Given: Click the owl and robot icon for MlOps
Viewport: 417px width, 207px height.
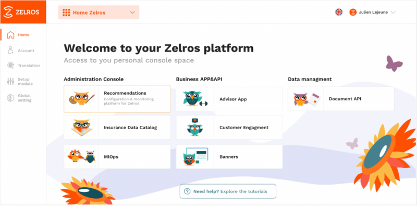Looking at the screenshot, I should (x=81, y=157).
